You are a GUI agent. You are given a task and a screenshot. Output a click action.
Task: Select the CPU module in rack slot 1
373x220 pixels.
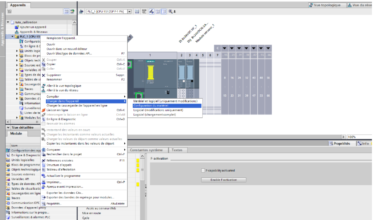pos(152,78)
